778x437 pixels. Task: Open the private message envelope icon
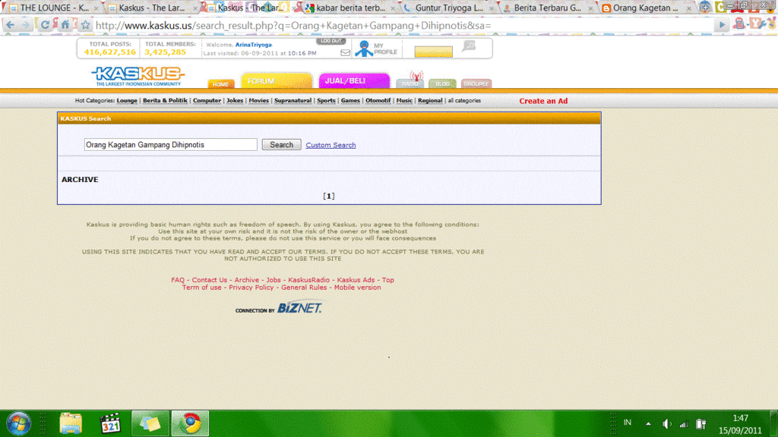point(345,52)
